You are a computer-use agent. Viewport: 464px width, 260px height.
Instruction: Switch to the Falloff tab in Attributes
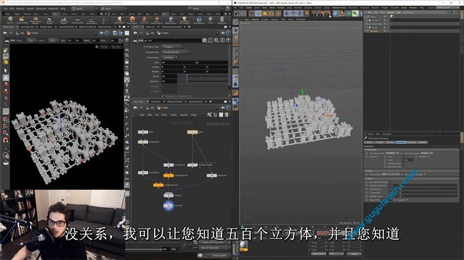pyautogui.click(x=423, y=143)
